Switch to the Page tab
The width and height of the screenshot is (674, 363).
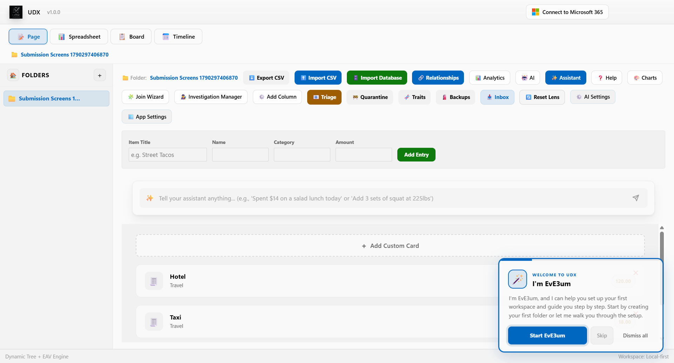tap(28, 36)
